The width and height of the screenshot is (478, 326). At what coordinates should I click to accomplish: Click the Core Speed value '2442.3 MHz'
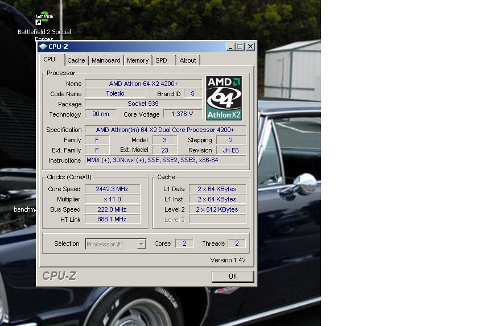point(112,189)
